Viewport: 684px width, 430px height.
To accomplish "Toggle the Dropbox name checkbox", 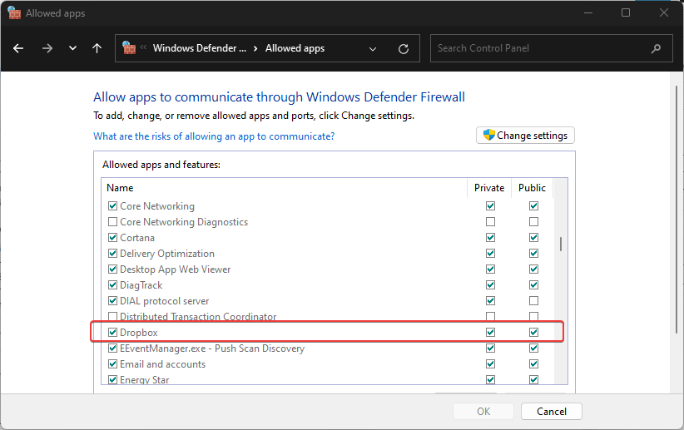I will 112,333.
